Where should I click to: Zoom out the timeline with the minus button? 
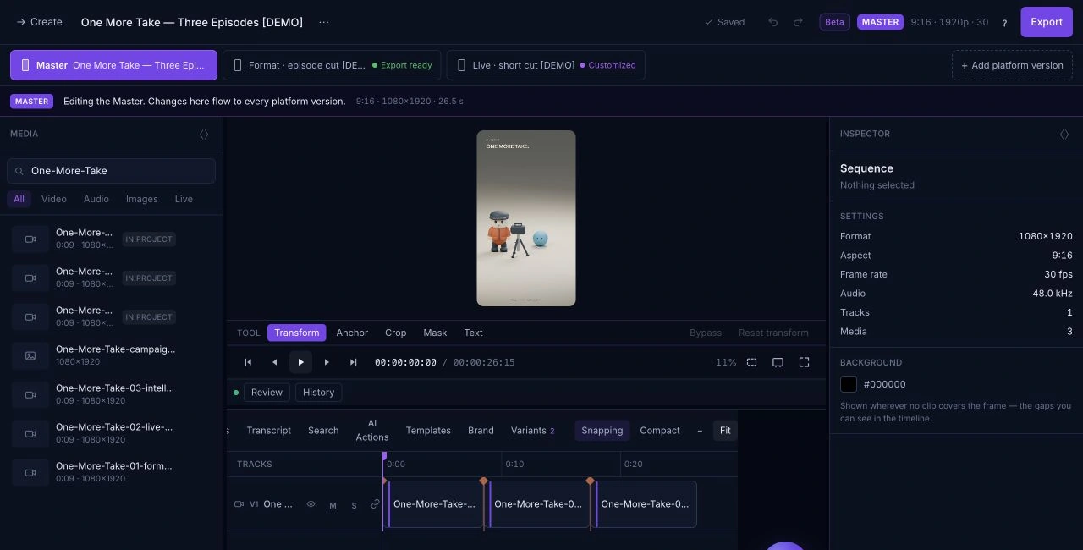point(700,431)
